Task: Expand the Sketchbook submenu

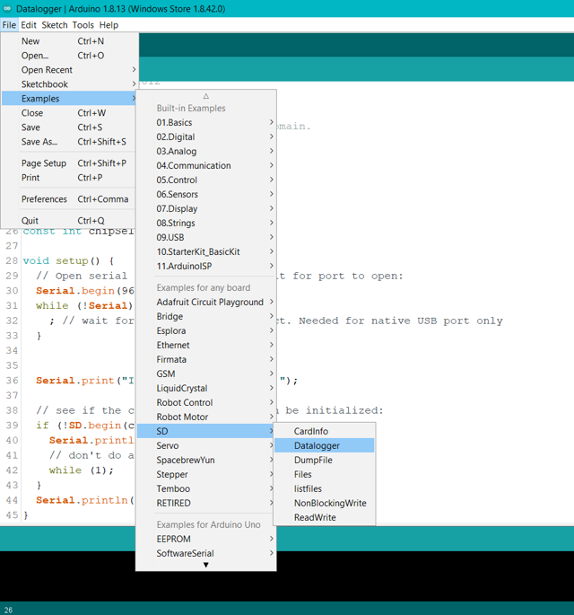Action: coord(69,84)
